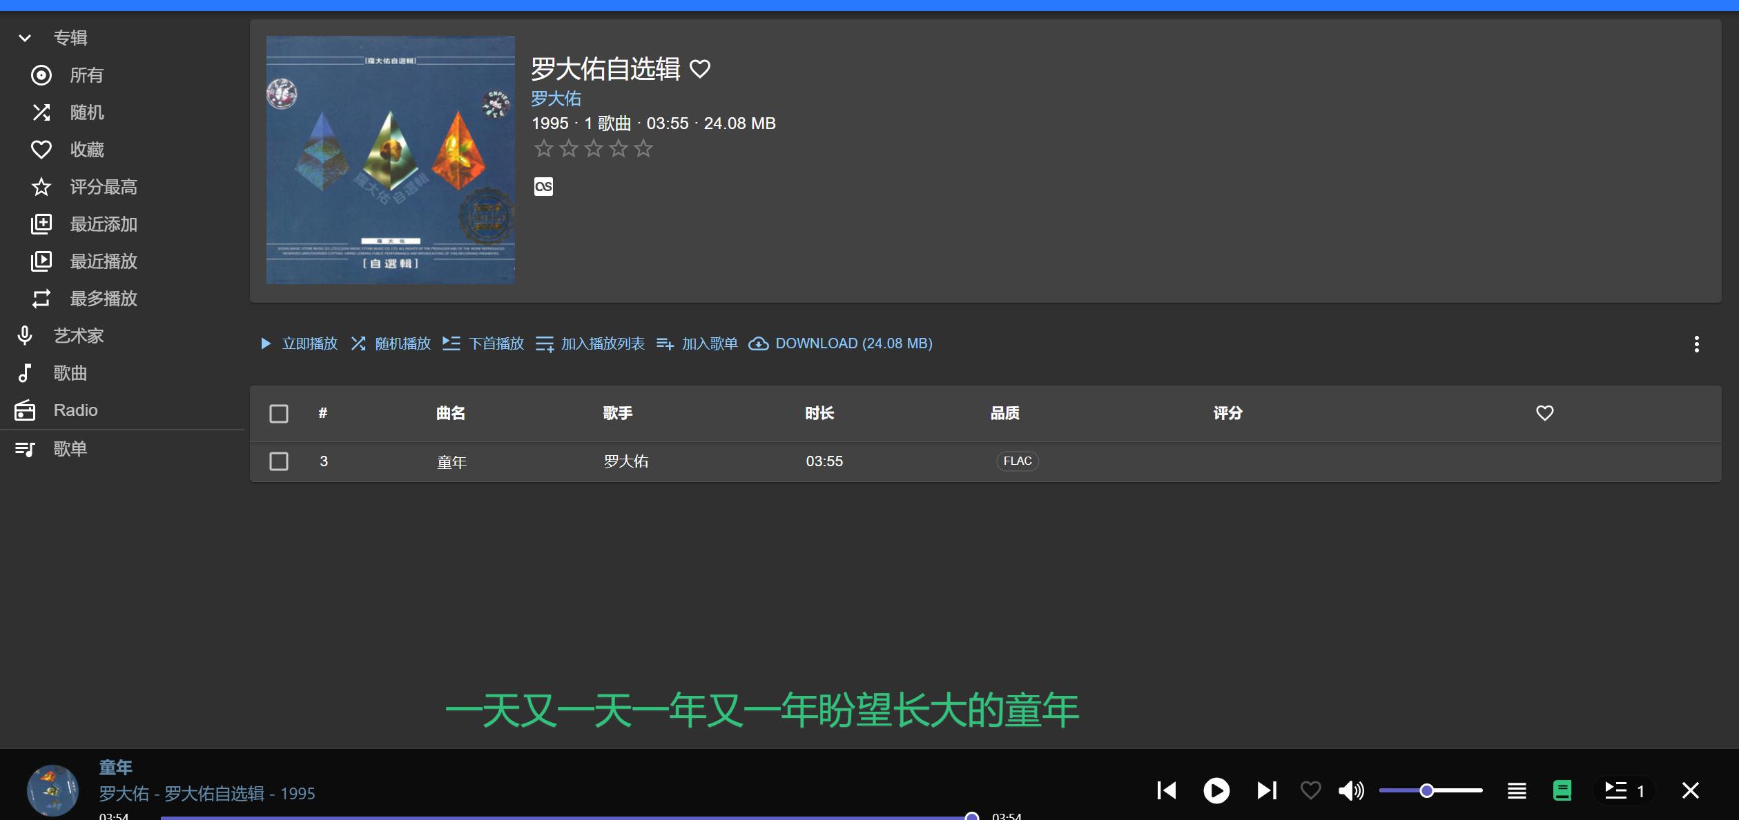Favorite album 罗大佑自选辑 heart icon
Image resolution: width=1739 pixels, height=820 pixels.
tap(700, 69)
